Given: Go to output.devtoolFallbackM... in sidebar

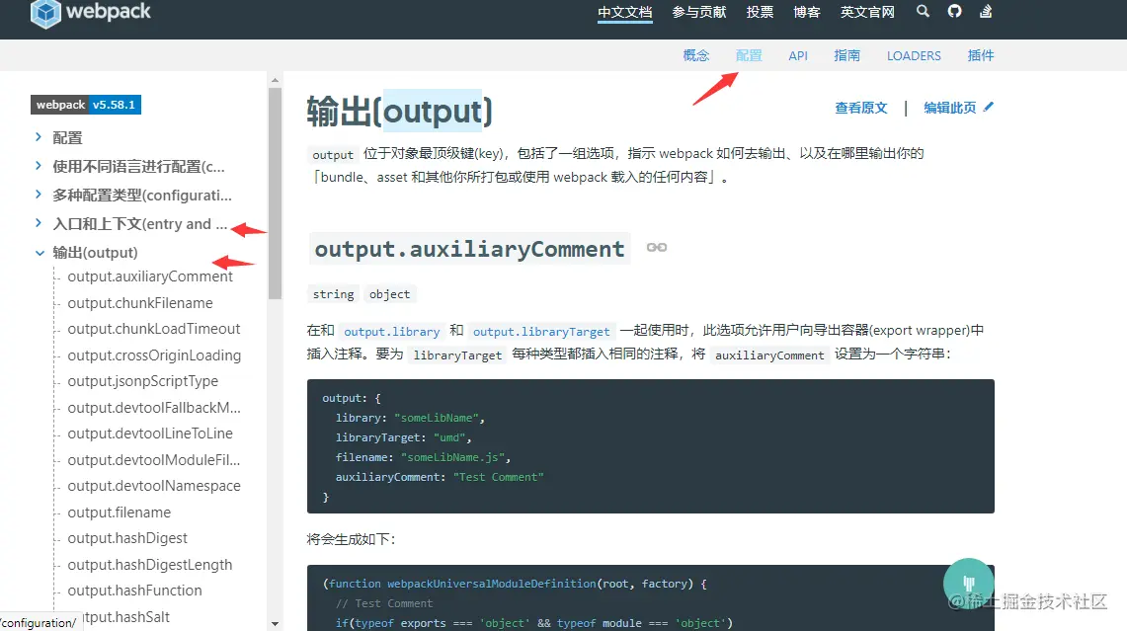Looking at the screenshot, I should click(x=154, y=408).
